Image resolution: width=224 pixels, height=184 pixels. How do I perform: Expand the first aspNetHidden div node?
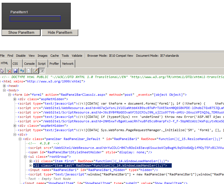tap(15, 99)
